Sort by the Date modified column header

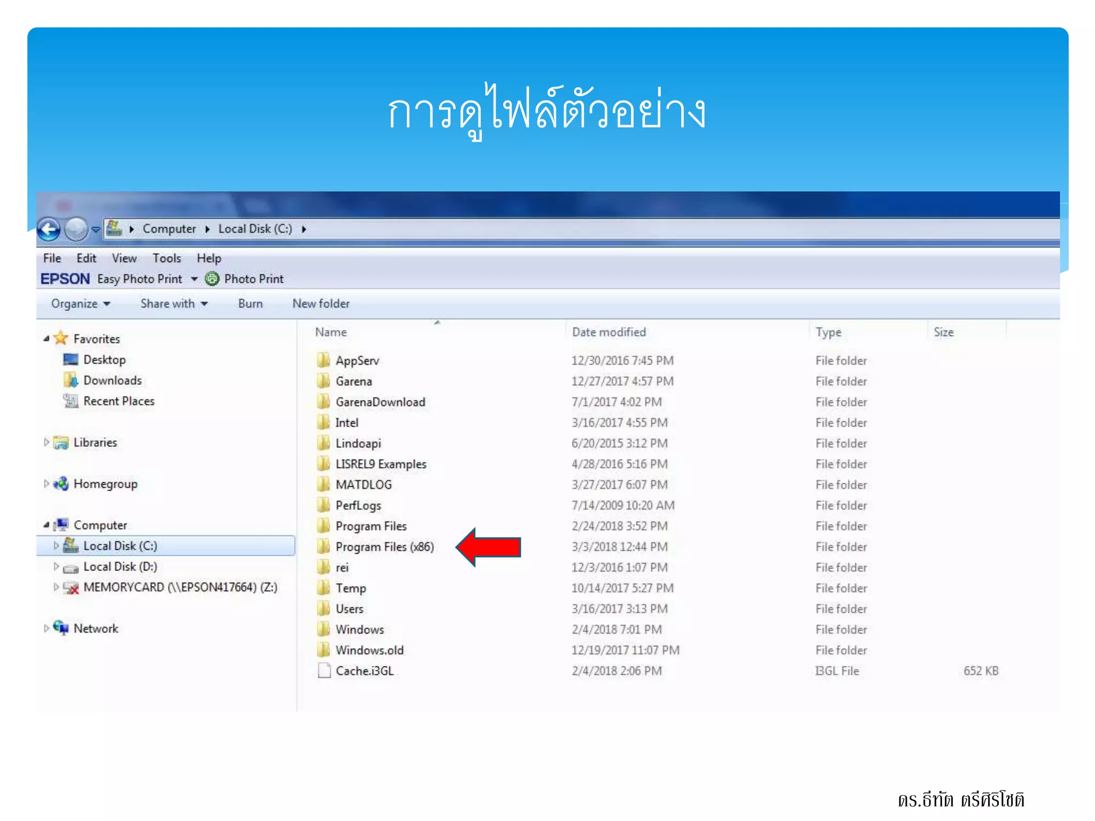[608, 332]
